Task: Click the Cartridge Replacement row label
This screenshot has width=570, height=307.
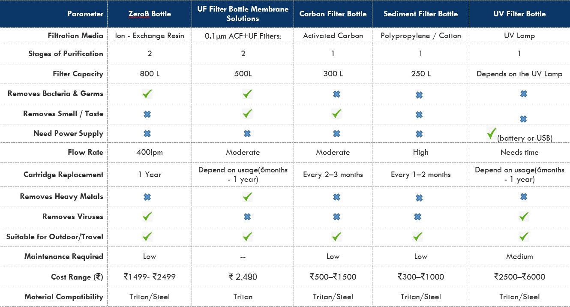Action: click(63, 175)
